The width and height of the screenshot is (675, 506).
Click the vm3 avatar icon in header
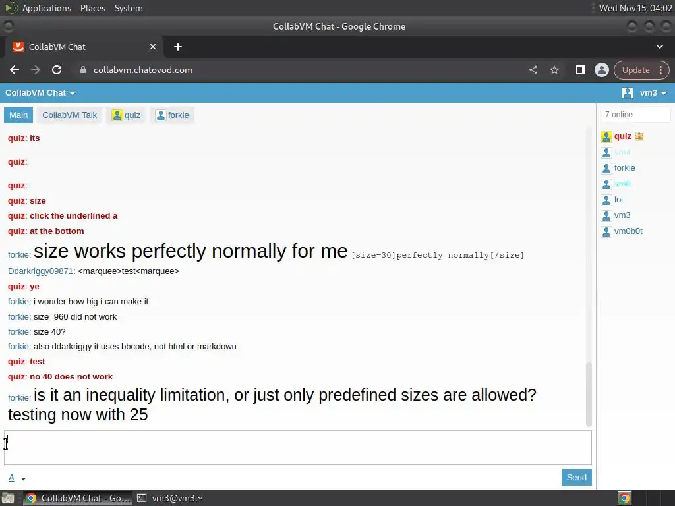pyautogui.click(x=628, y=92)
